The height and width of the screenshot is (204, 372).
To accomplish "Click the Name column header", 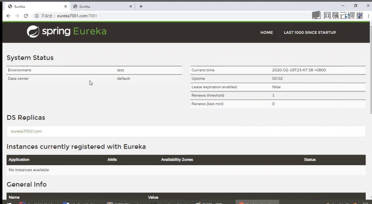I will (x=14, y=197).
